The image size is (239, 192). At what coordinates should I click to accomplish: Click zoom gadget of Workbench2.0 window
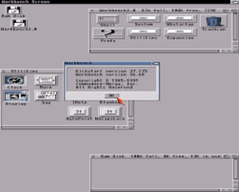click(225, 10)
